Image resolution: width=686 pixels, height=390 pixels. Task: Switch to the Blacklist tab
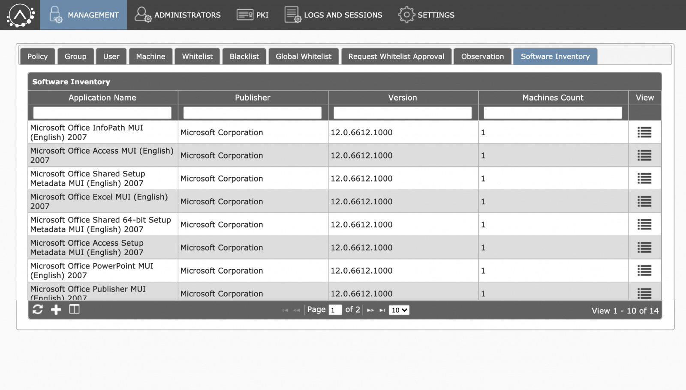(244, 57)
